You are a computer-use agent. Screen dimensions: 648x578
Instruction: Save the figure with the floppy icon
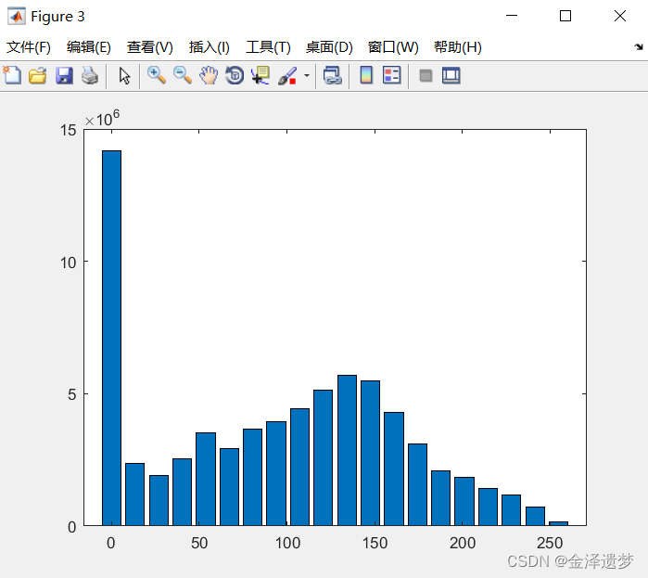click(64, 76)
